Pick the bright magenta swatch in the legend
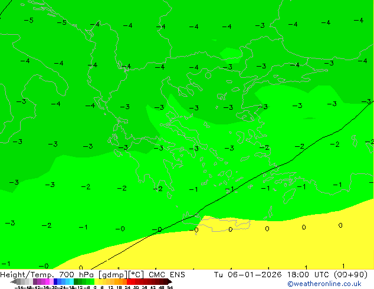This screenshot has height=289, width=374. coord(47,281)
